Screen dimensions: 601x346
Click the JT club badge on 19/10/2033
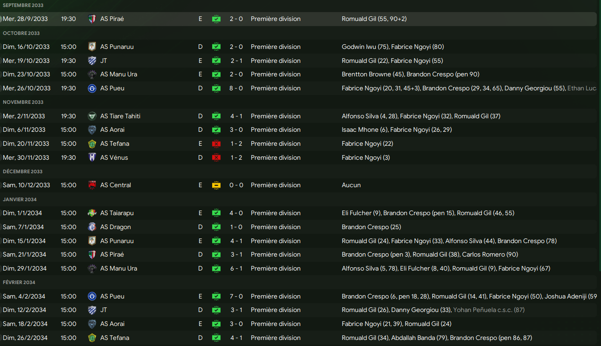point(92,61)
